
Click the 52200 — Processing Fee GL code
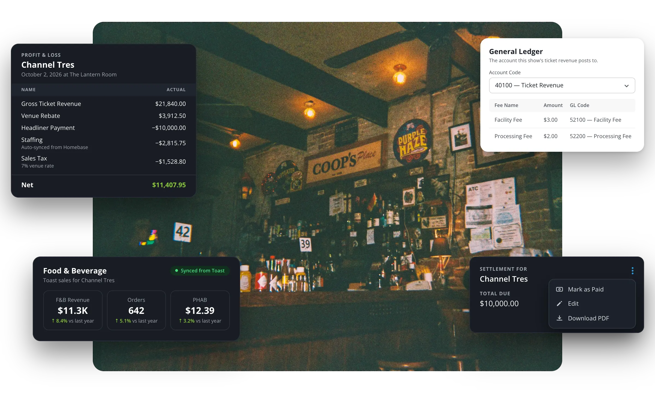tap(600, 136)
